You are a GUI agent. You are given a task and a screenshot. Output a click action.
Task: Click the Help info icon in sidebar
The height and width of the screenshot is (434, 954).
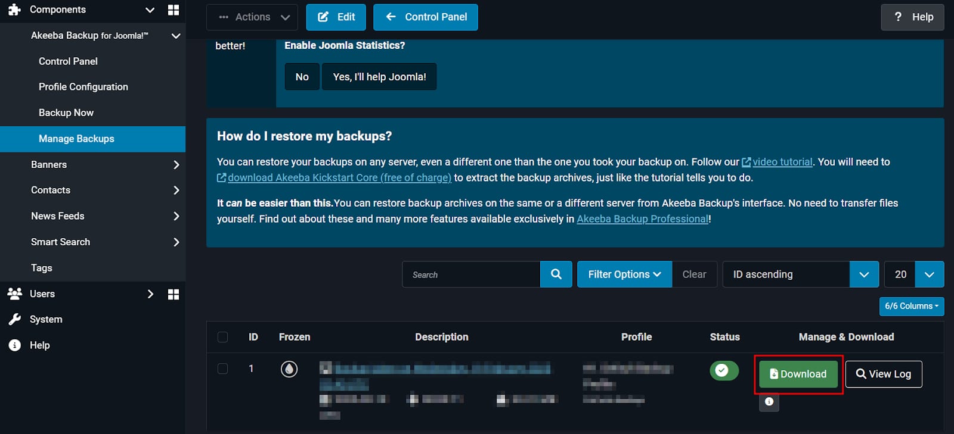(x=15, y=345)
